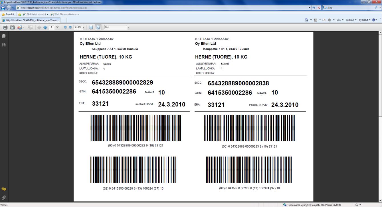
Task: Select fit width scrolling mode icon
Action: [91, 27]
